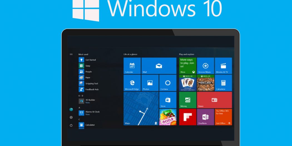Open Get Started from Most used
The width and height of the screenshot is (292, 146).
tap(87, 60)
